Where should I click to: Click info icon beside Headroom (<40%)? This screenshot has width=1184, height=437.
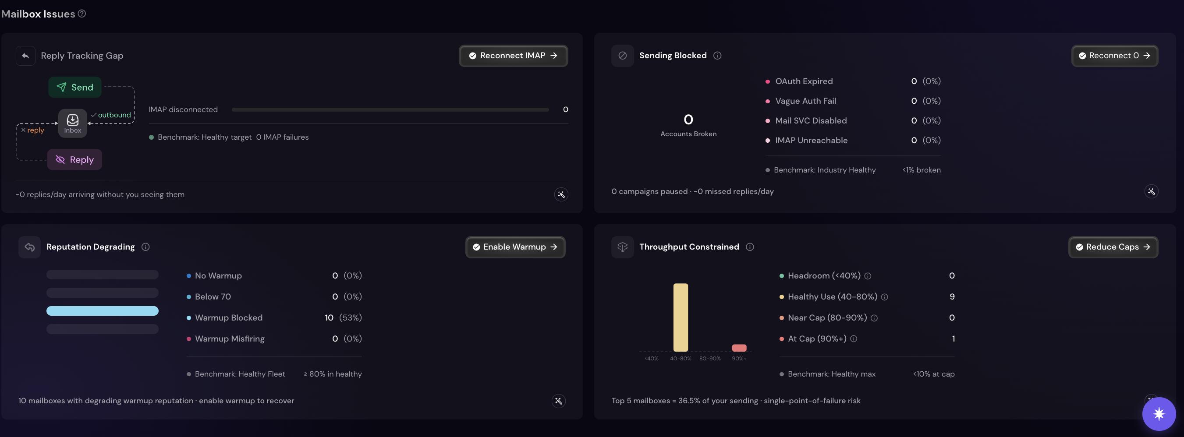pos(867,276)
